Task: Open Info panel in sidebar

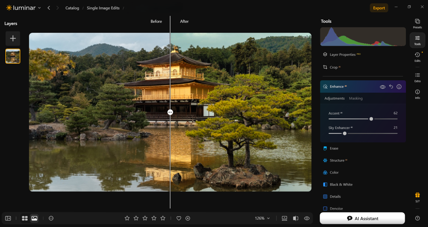Action: coord(417,94)
